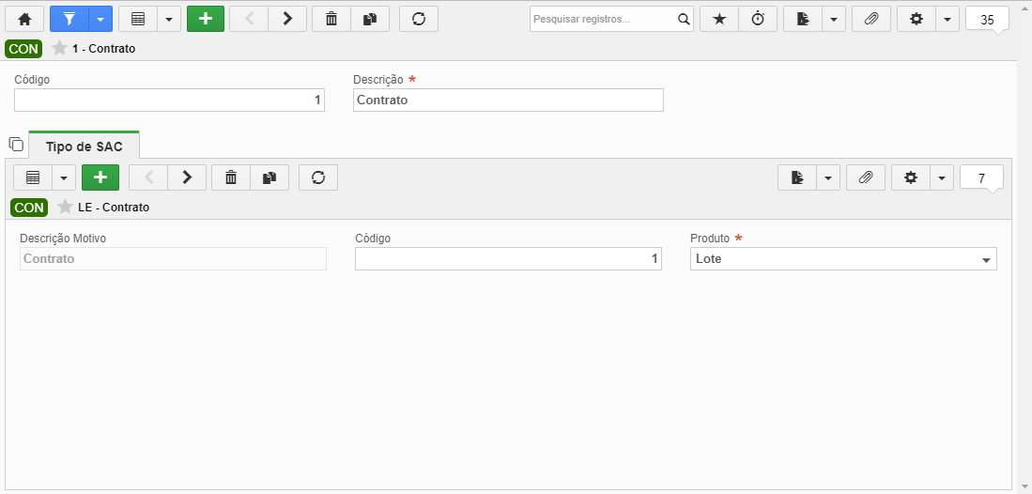This screenshot has height=494, width=1032.
Task: Go to next record in top toolbar
Action: tap(287, 19)
